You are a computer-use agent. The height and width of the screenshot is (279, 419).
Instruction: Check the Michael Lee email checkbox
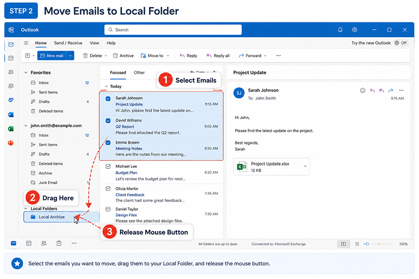click(x=108, y=166)
